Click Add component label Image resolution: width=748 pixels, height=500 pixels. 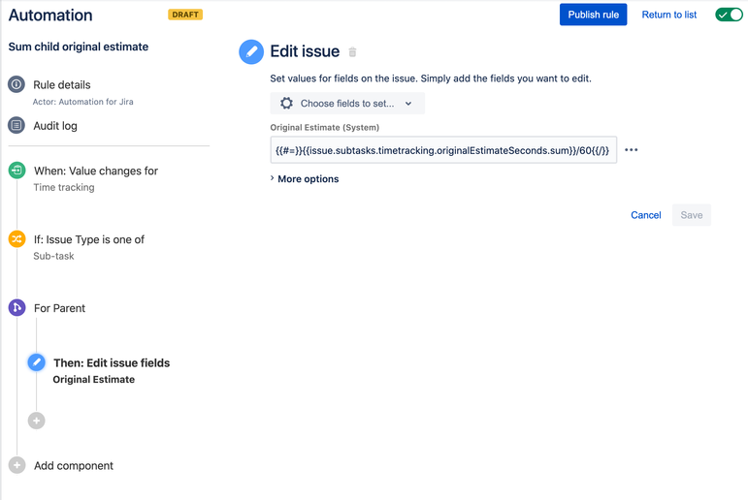[74, 466]
